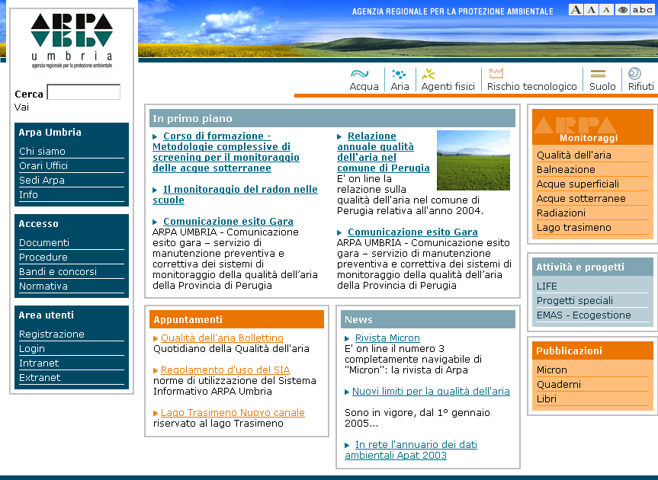Click the ARPA Umbria logo
Screen dimensions: 658x480
coord(72,40)
